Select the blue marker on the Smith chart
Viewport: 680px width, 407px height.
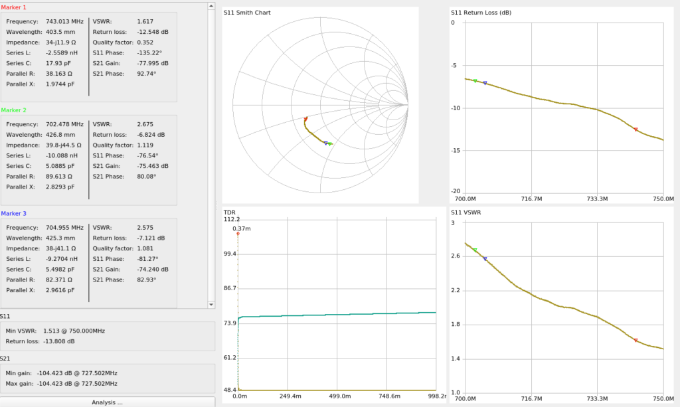(325, 143)
